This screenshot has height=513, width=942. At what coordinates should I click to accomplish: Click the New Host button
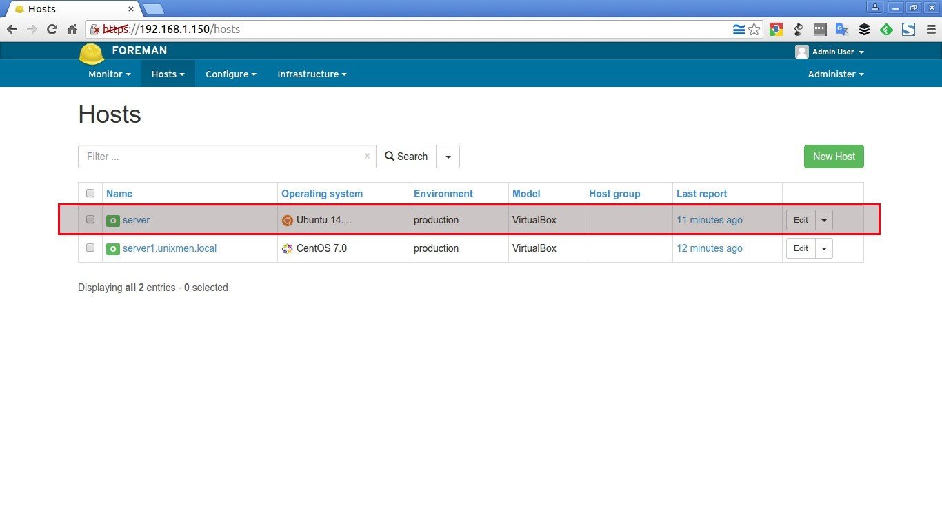tap(834, 157)
